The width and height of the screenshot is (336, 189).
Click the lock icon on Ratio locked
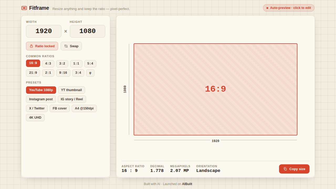31,46
